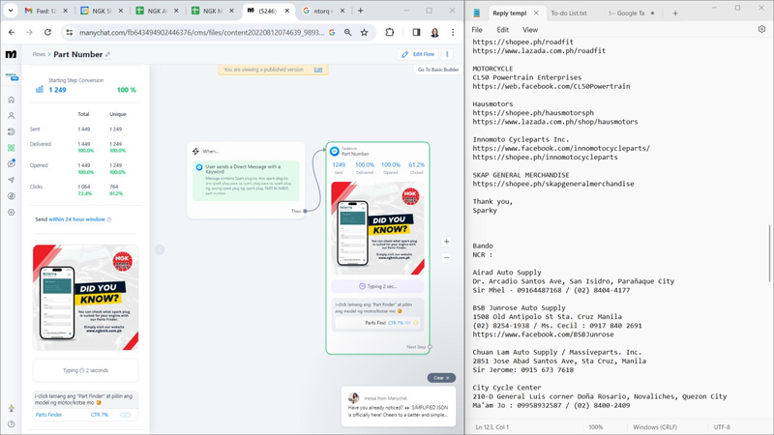Open the three-dot menu beside Edit Flow
774x435 pixels.
click(x=447, y=54)
